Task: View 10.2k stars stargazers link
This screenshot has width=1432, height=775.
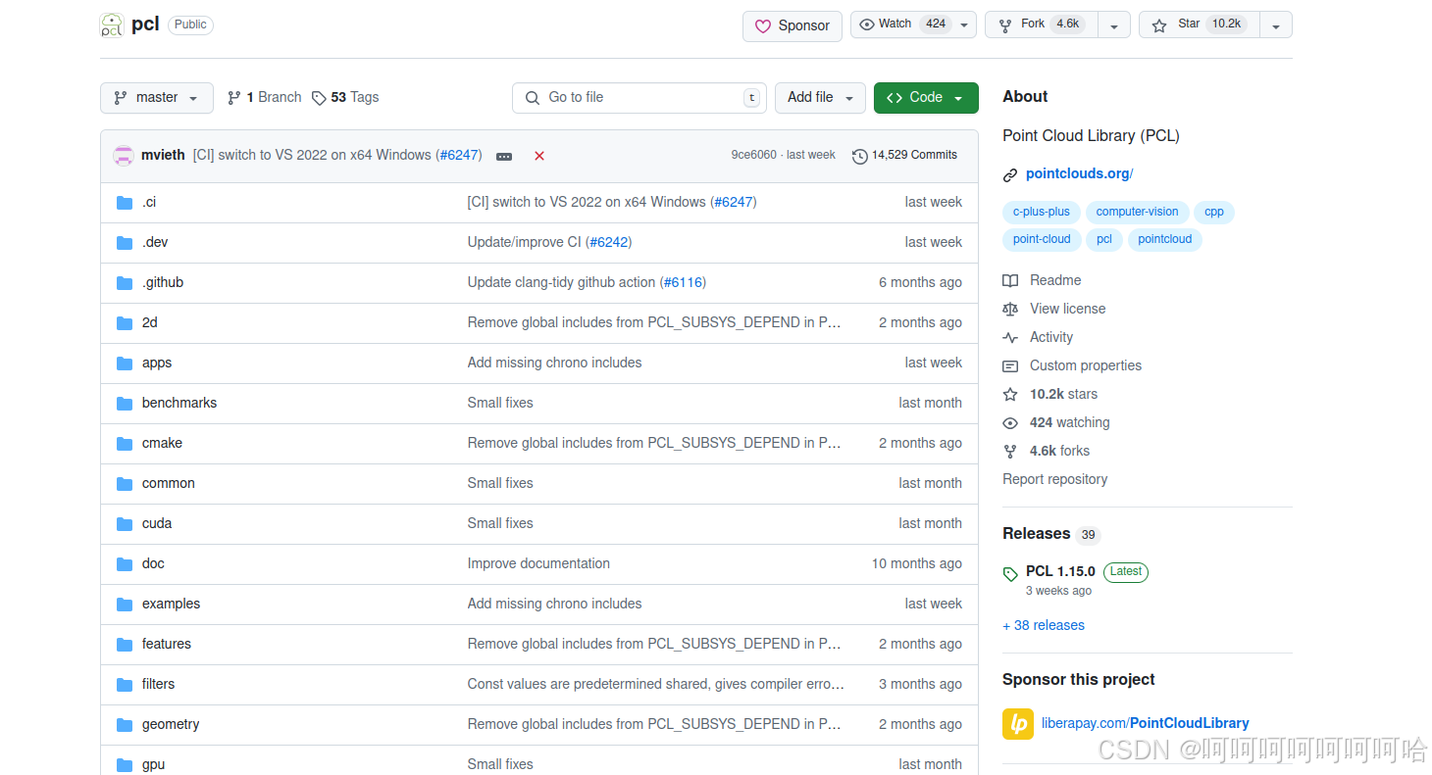Action: click(1063, 394)
